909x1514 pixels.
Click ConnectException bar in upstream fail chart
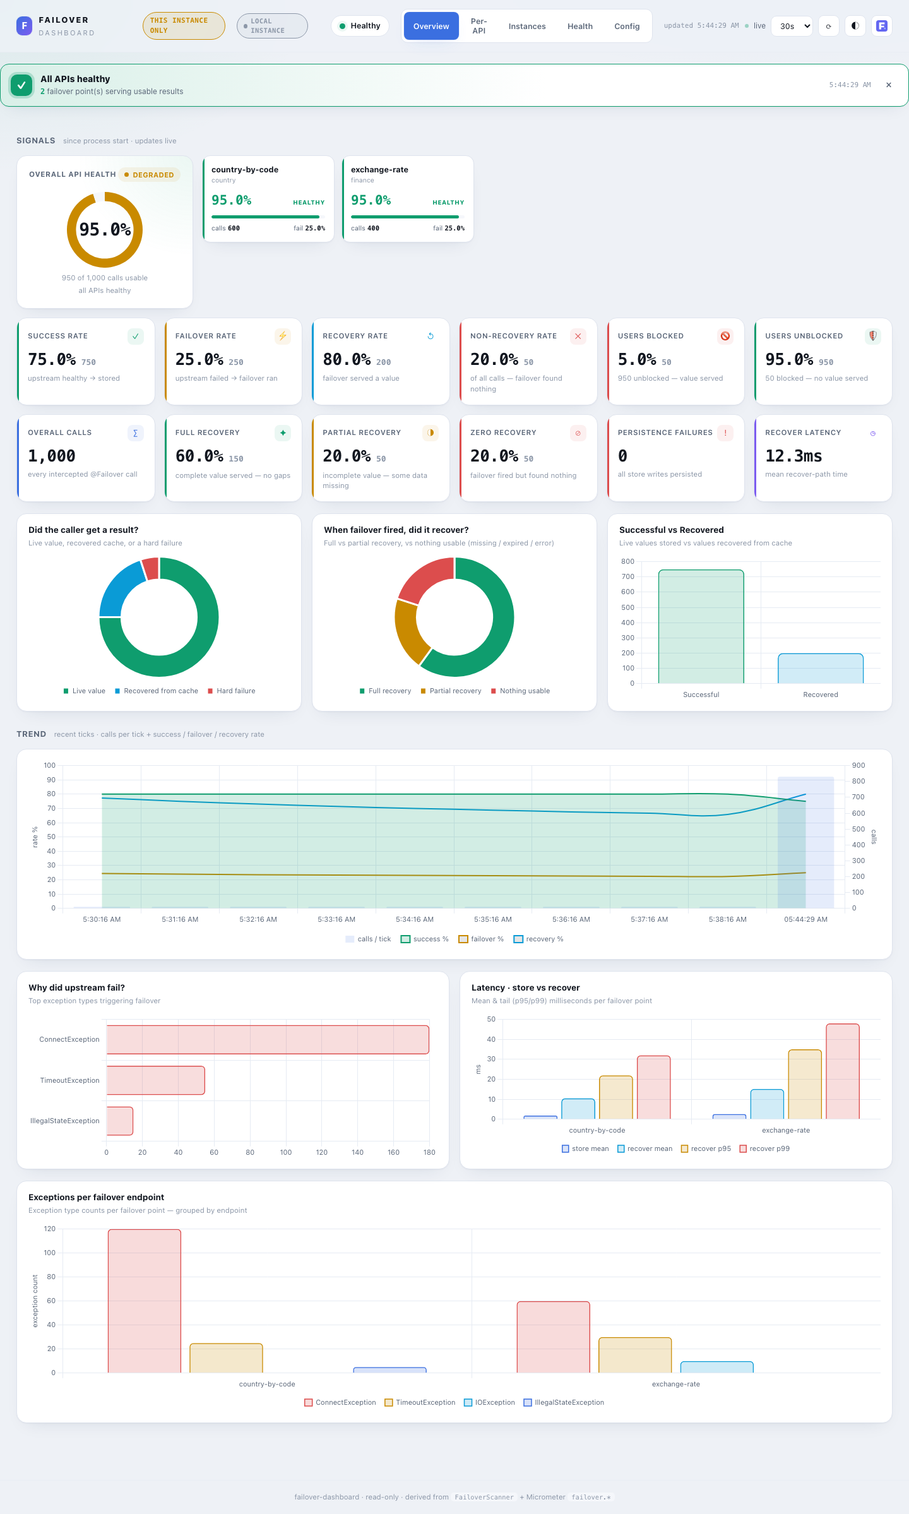click(268, 1040)
